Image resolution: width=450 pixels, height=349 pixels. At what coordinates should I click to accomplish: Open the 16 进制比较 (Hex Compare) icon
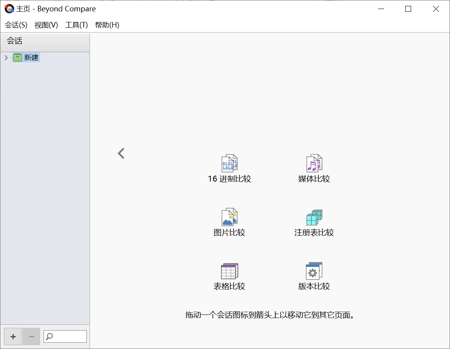tap(229, 164)
